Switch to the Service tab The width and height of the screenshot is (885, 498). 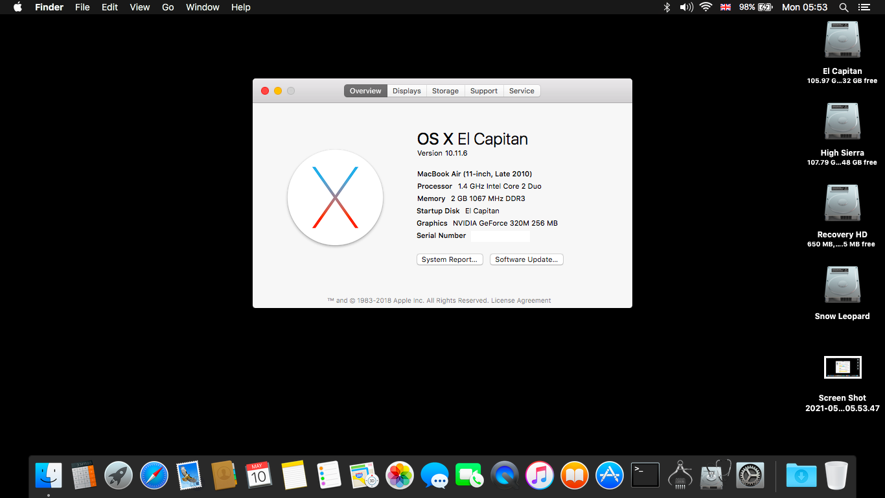click(522, 91)
